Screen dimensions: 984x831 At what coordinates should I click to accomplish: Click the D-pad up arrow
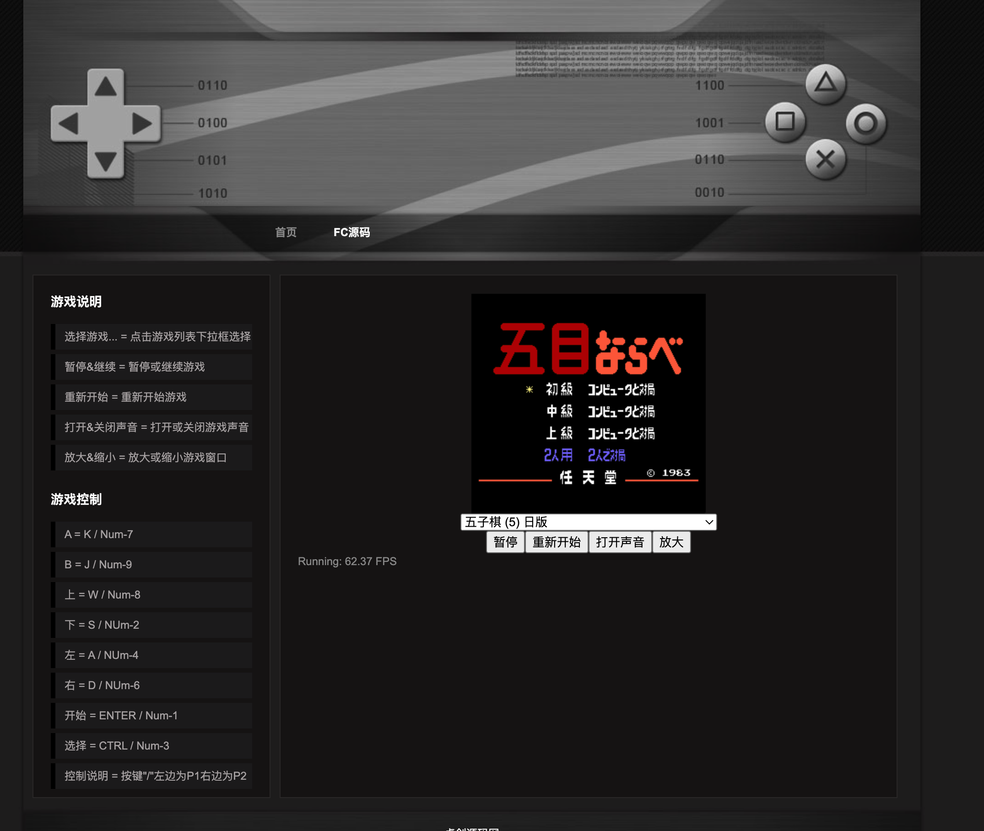point(106,86)
